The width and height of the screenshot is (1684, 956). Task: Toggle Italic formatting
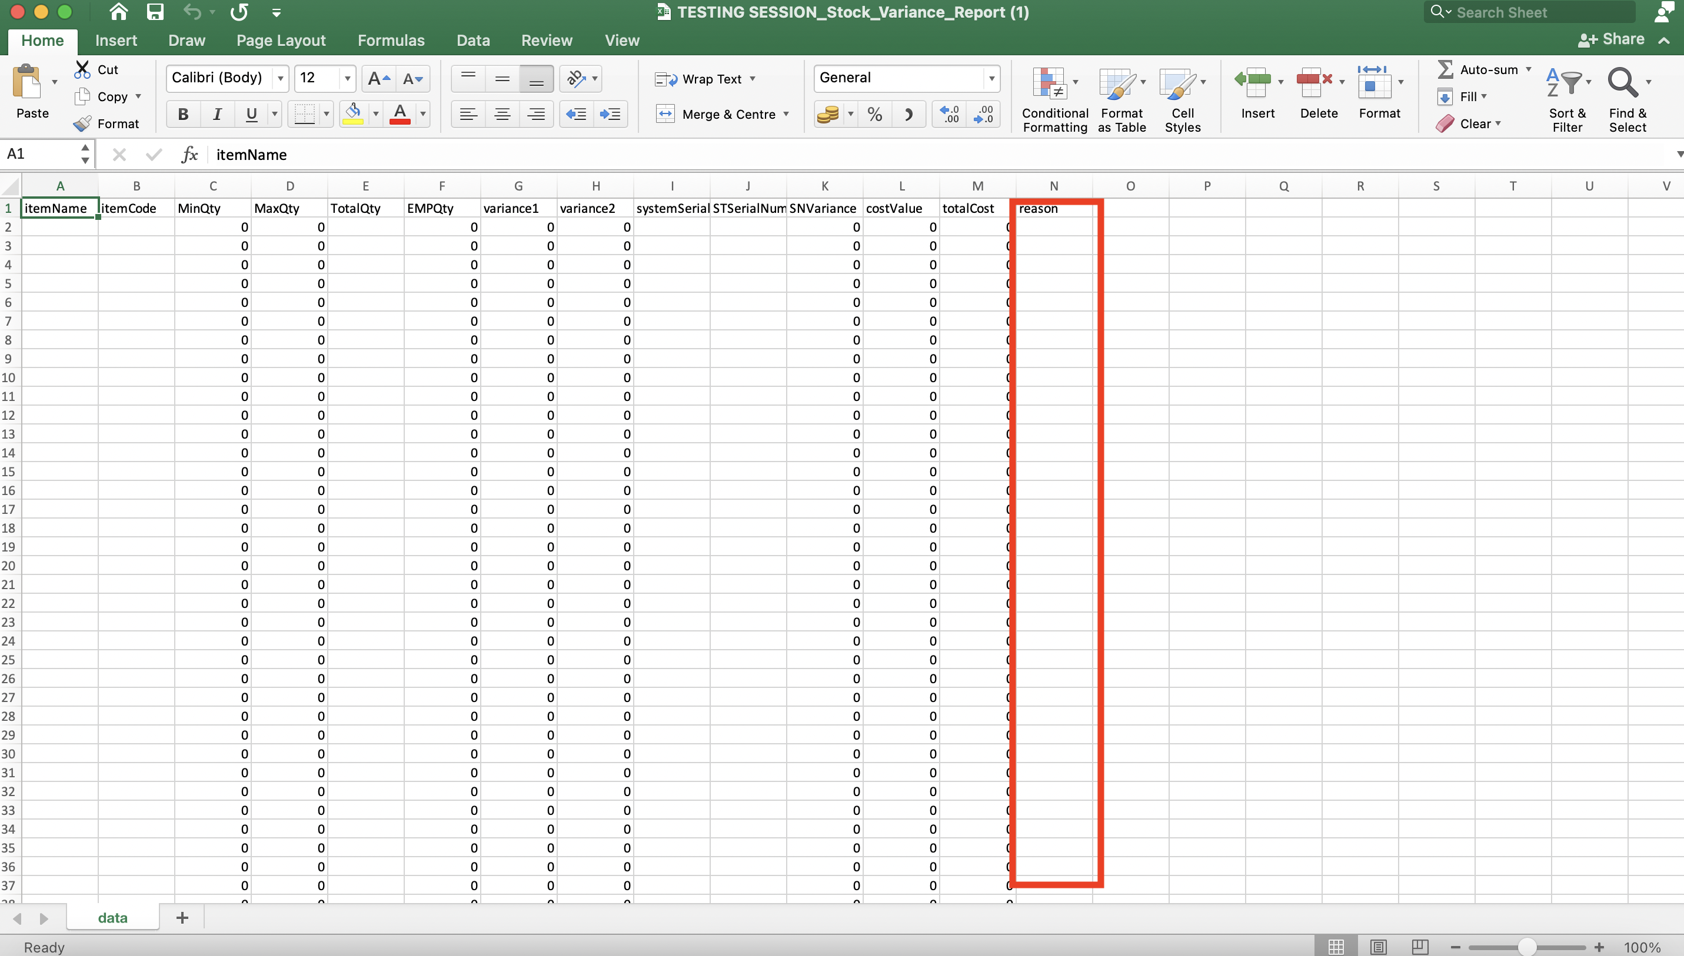coord(217,114)
